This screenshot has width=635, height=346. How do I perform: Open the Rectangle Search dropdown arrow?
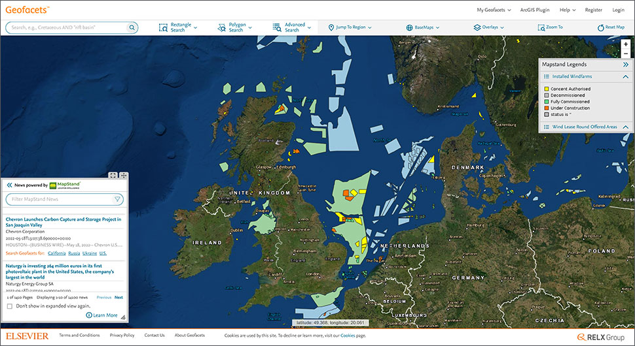pyautogui.click(x=196, y=28)
